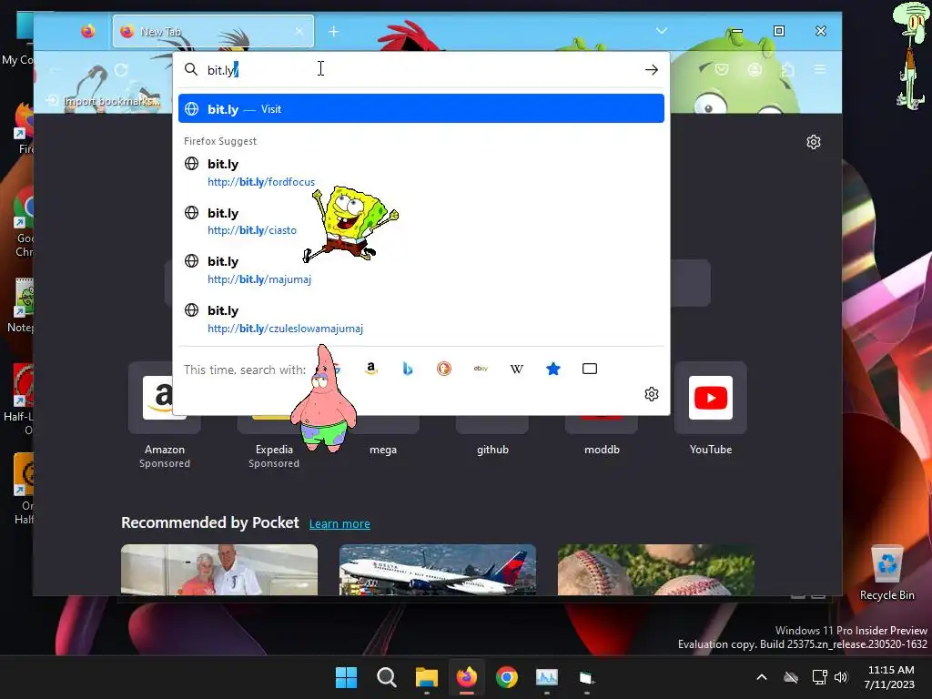Image resolution: width=932 pixels, height=699 pixels.
Task: Open the Firefox View pinned tab icon
Action: pos(88,31)
